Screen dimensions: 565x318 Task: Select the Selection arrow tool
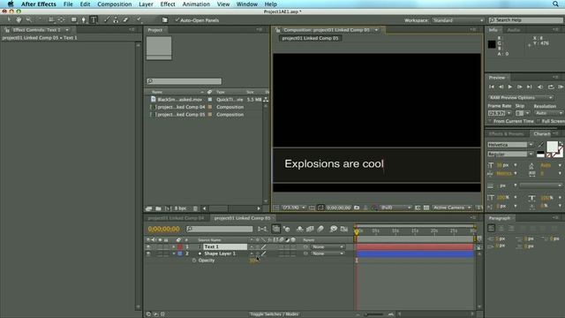point(9,19)
